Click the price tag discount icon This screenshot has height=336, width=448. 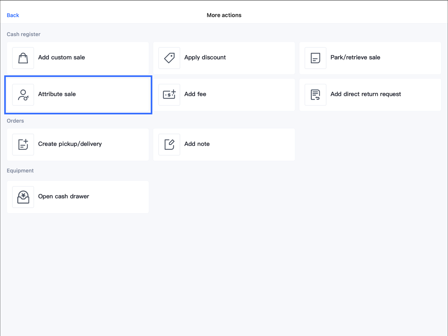[169, 58]
